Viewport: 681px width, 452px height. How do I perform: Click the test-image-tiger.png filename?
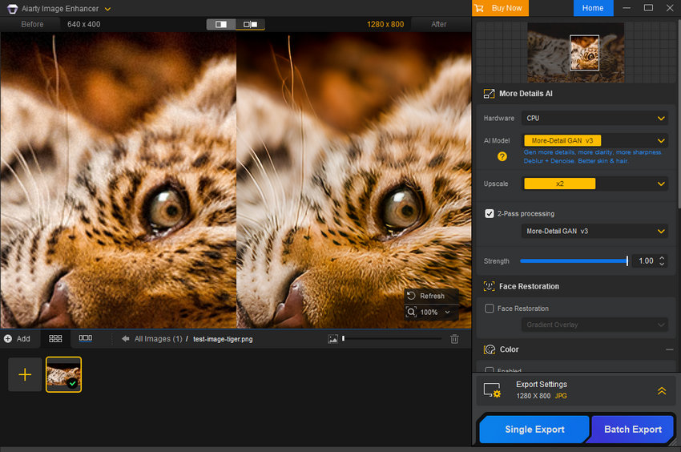[223, 338]
